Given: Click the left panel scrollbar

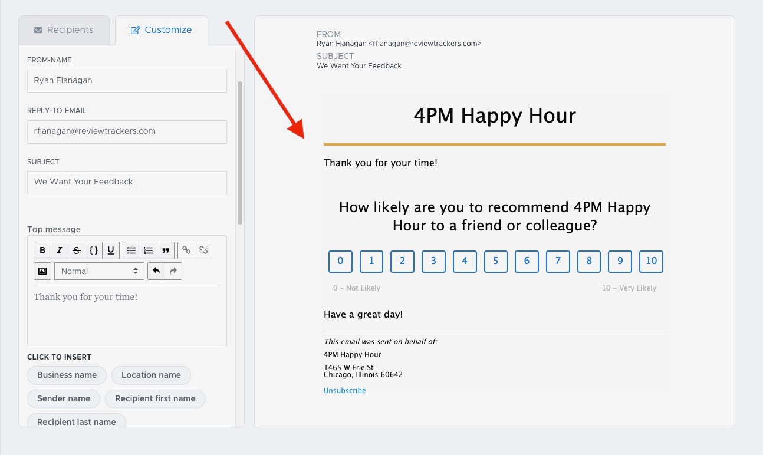Looking at the screenshot, I should point(240,153).
